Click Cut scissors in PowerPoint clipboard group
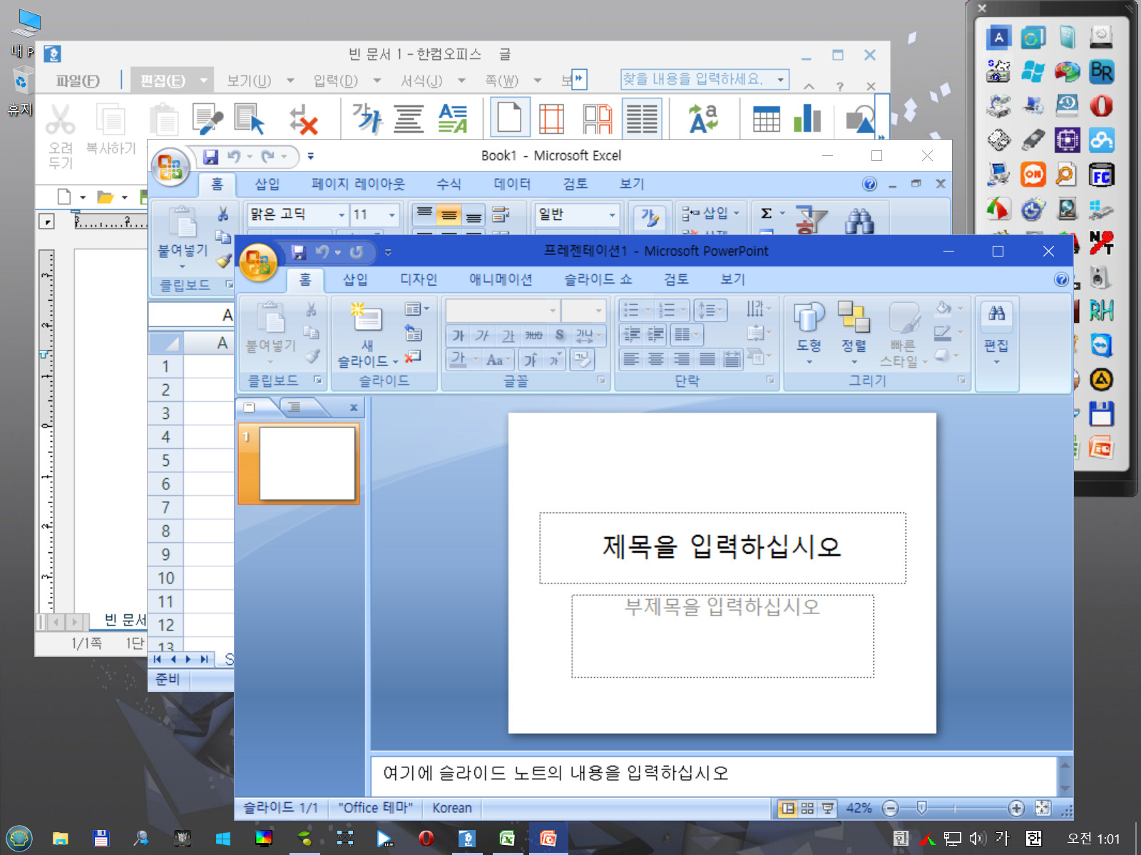Screen dimensions: 1141x855 point(311,309)
